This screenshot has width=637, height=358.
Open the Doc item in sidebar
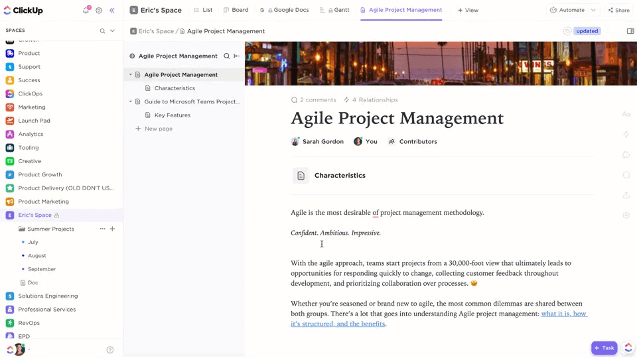(x=33, y=282)
